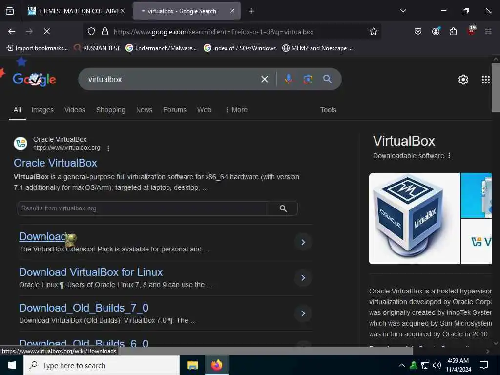Search within virtualbox.org magnifier button
This screenshot has height=375, width=500.
283,208
